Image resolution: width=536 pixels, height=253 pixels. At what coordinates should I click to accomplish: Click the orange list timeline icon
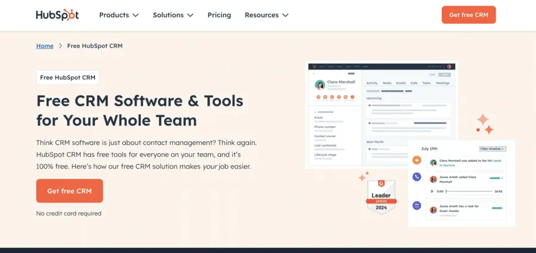(x=417, y=160)
